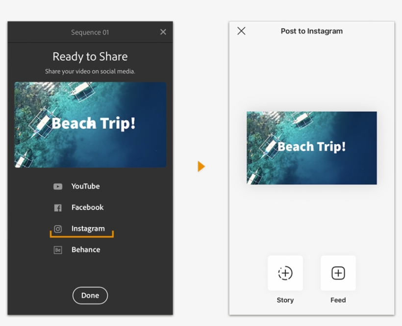
Task: Select the Behance icon
Action: (58, 250)
